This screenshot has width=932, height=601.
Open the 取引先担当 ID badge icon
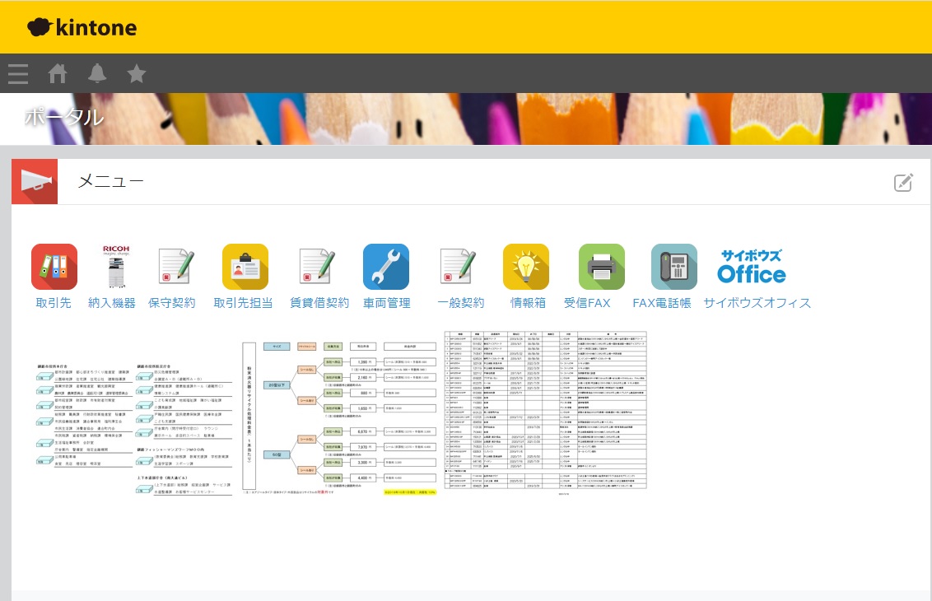(245, 267)
